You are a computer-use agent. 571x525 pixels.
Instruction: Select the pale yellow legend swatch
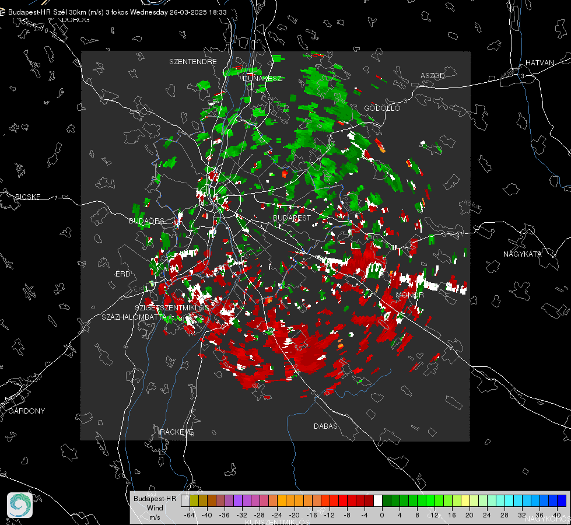[465, 501]
